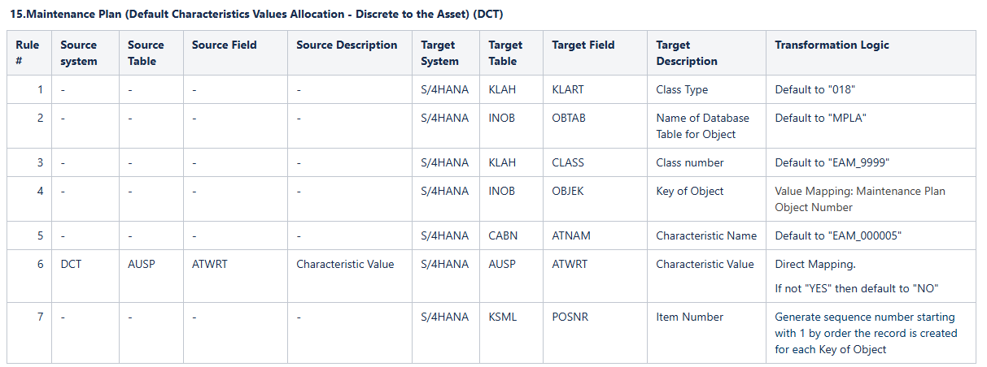
Task: Select the OBTAB target field cell
Action: pyautogui.click(x=569, y=118)
